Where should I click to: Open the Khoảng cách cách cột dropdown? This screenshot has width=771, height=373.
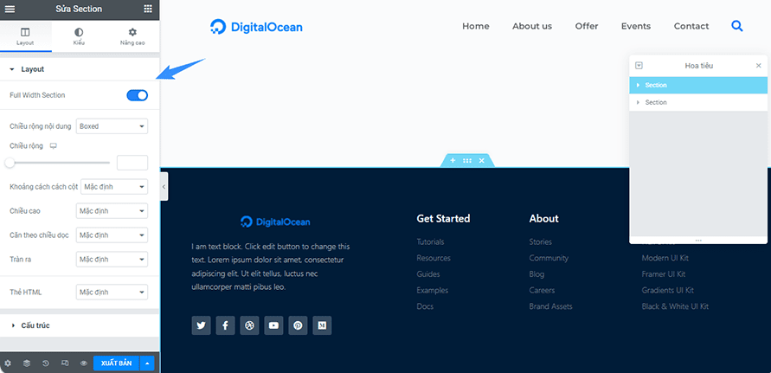pos(114,187)
